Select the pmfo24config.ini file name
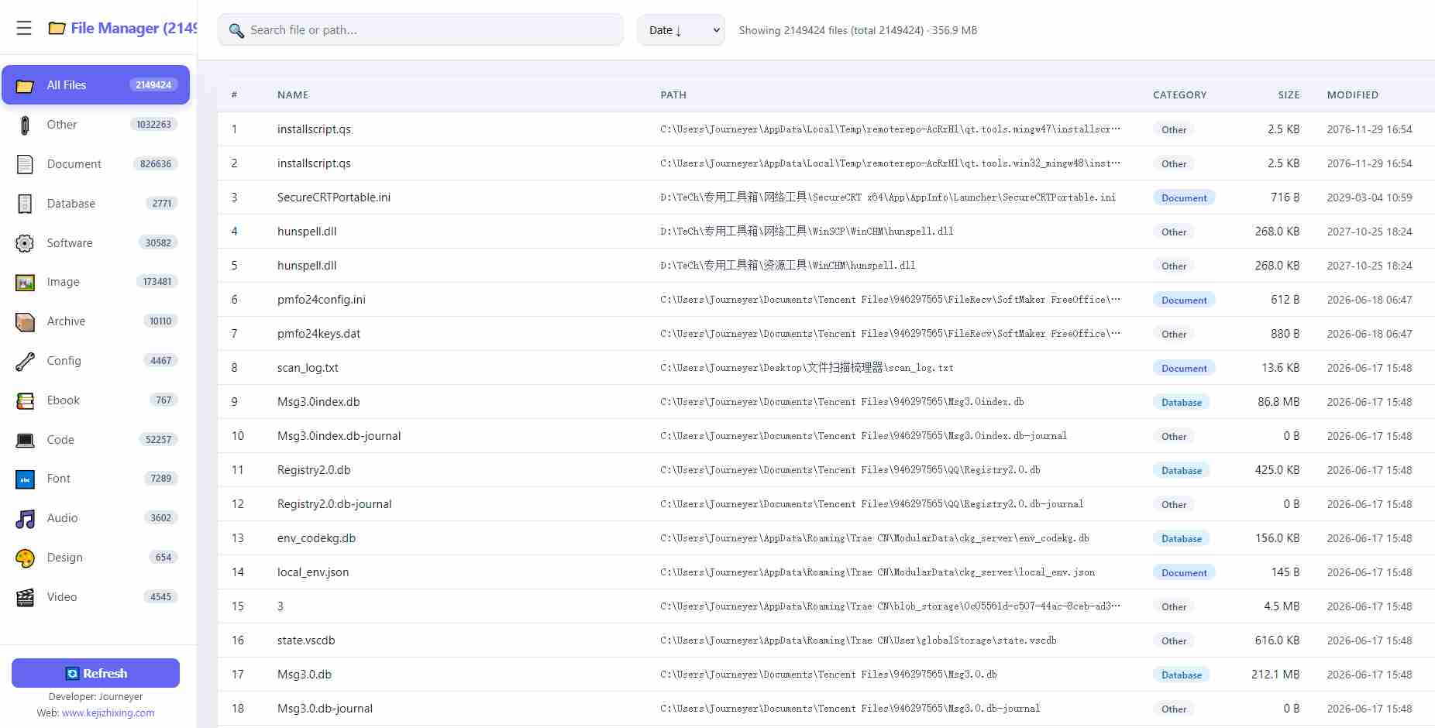This screenshot has width=1435, height=728. tap(322, 300)
